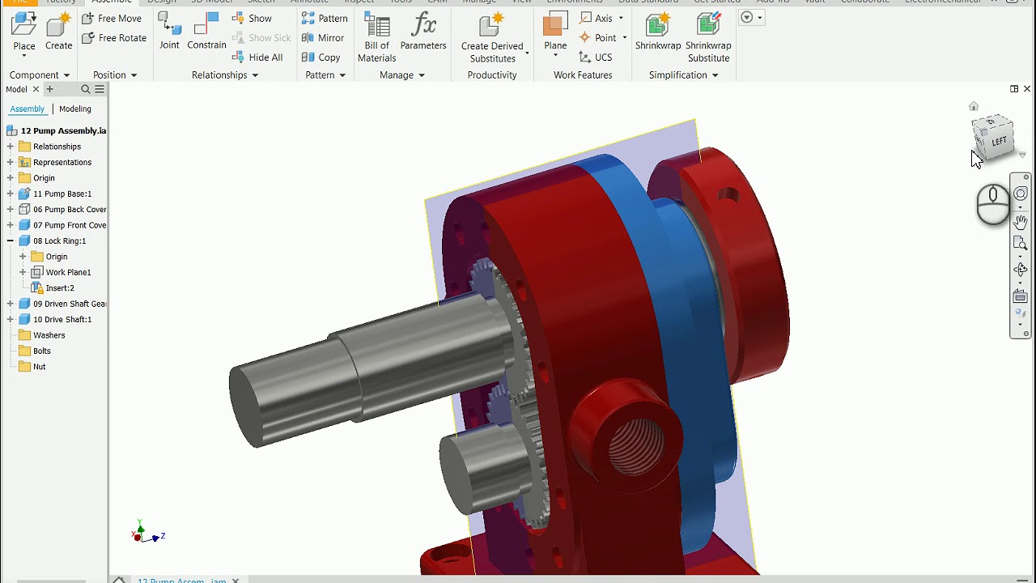Open the ribbon appearance dropdown button
This screenshot has height=583, width=1036.
(751, 17)
